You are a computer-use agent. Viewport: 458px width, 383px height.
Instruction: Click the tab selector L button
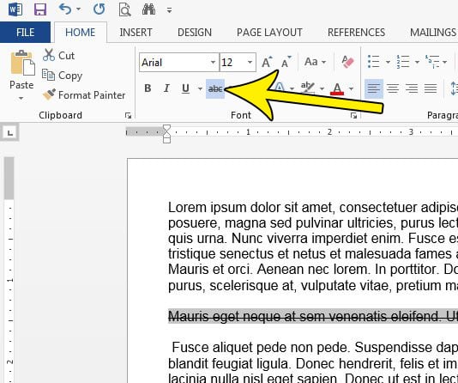click(10, 133)
